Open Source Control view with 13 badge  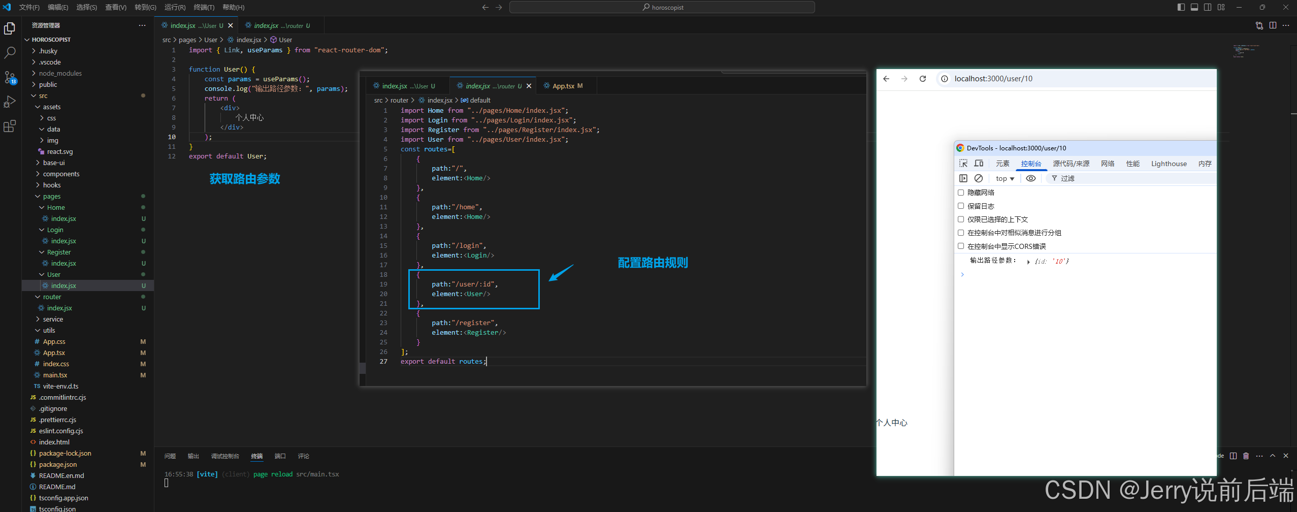coord(10,77)
